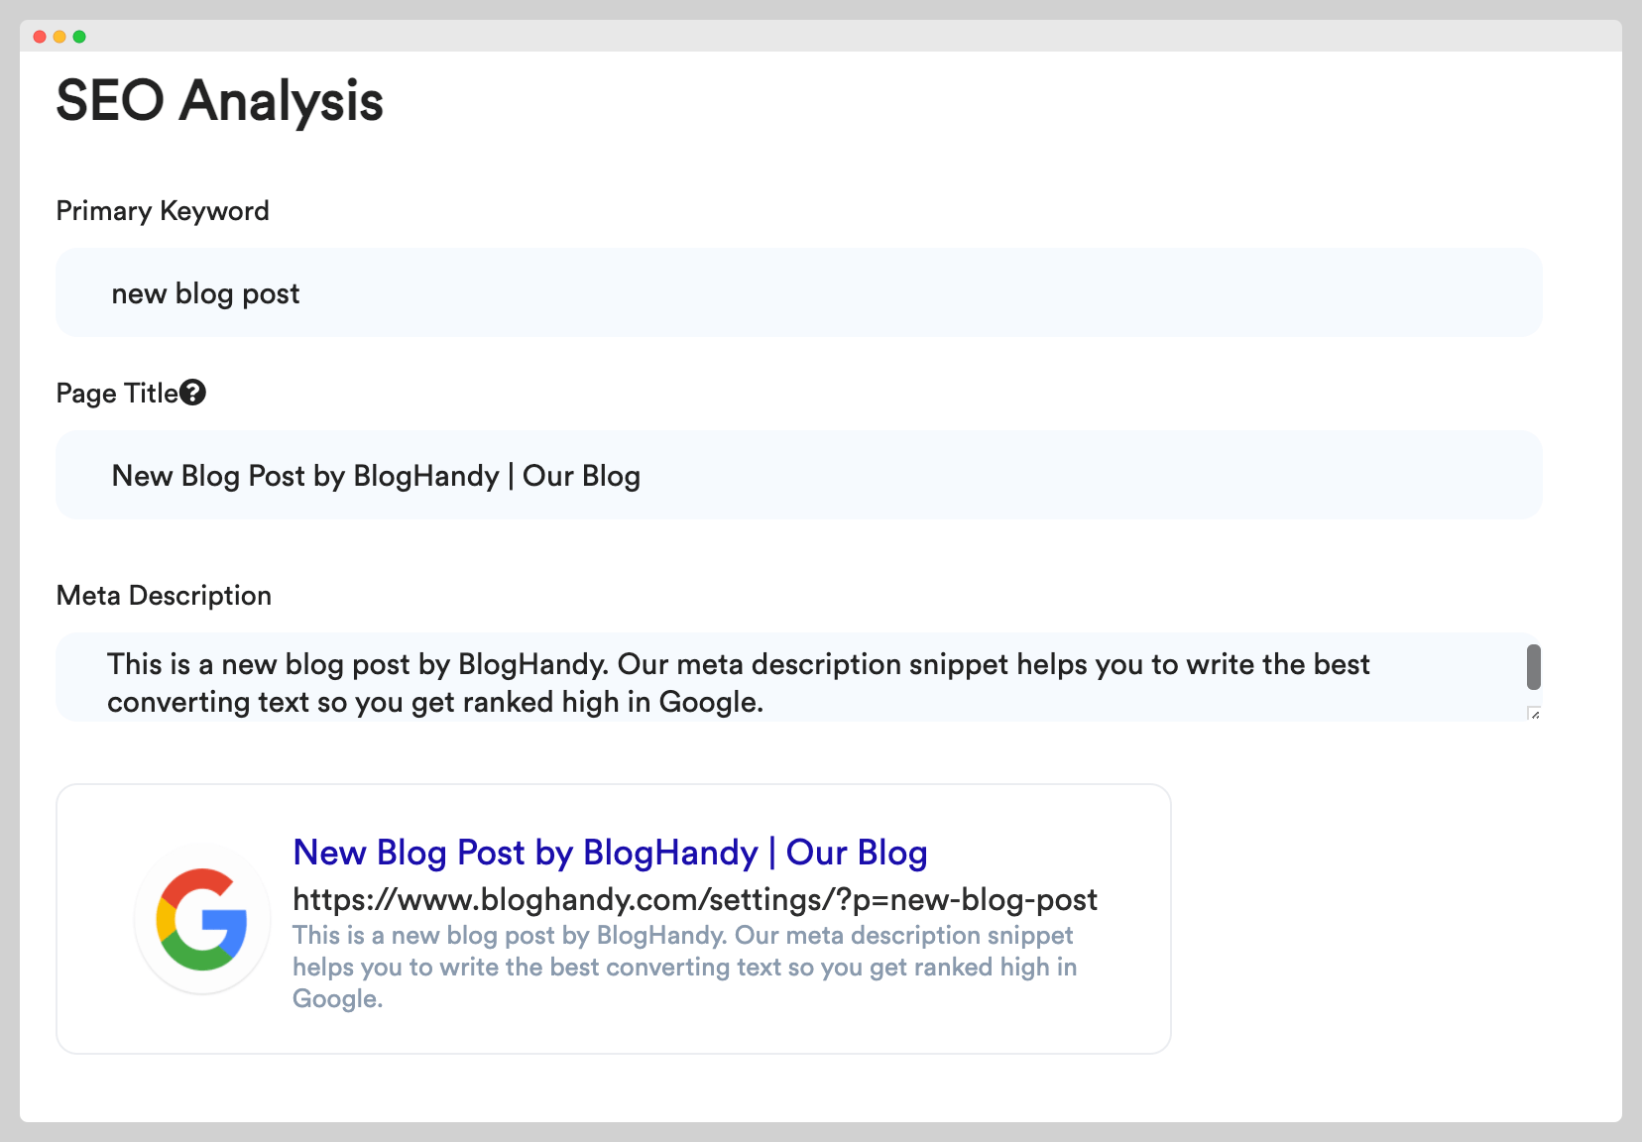Click the gray preview snippet description text
The image size is (1642, 1142).
(x=684, y=967)
